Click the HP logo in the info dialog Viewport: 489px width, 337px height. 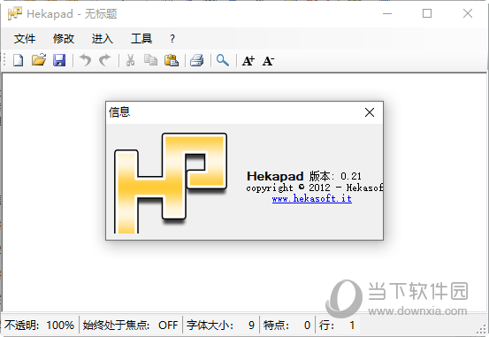click(171, 183)
